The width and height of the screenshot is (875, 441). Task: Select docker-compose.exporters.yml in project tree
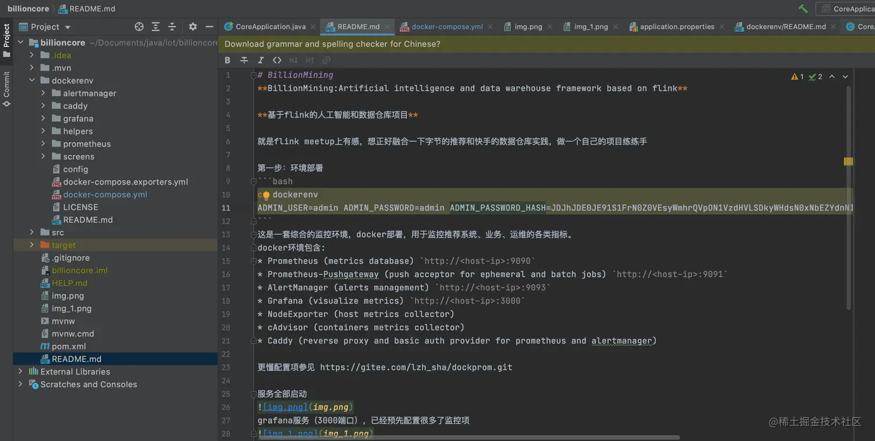pyautogui.click(x=126, y=182)
